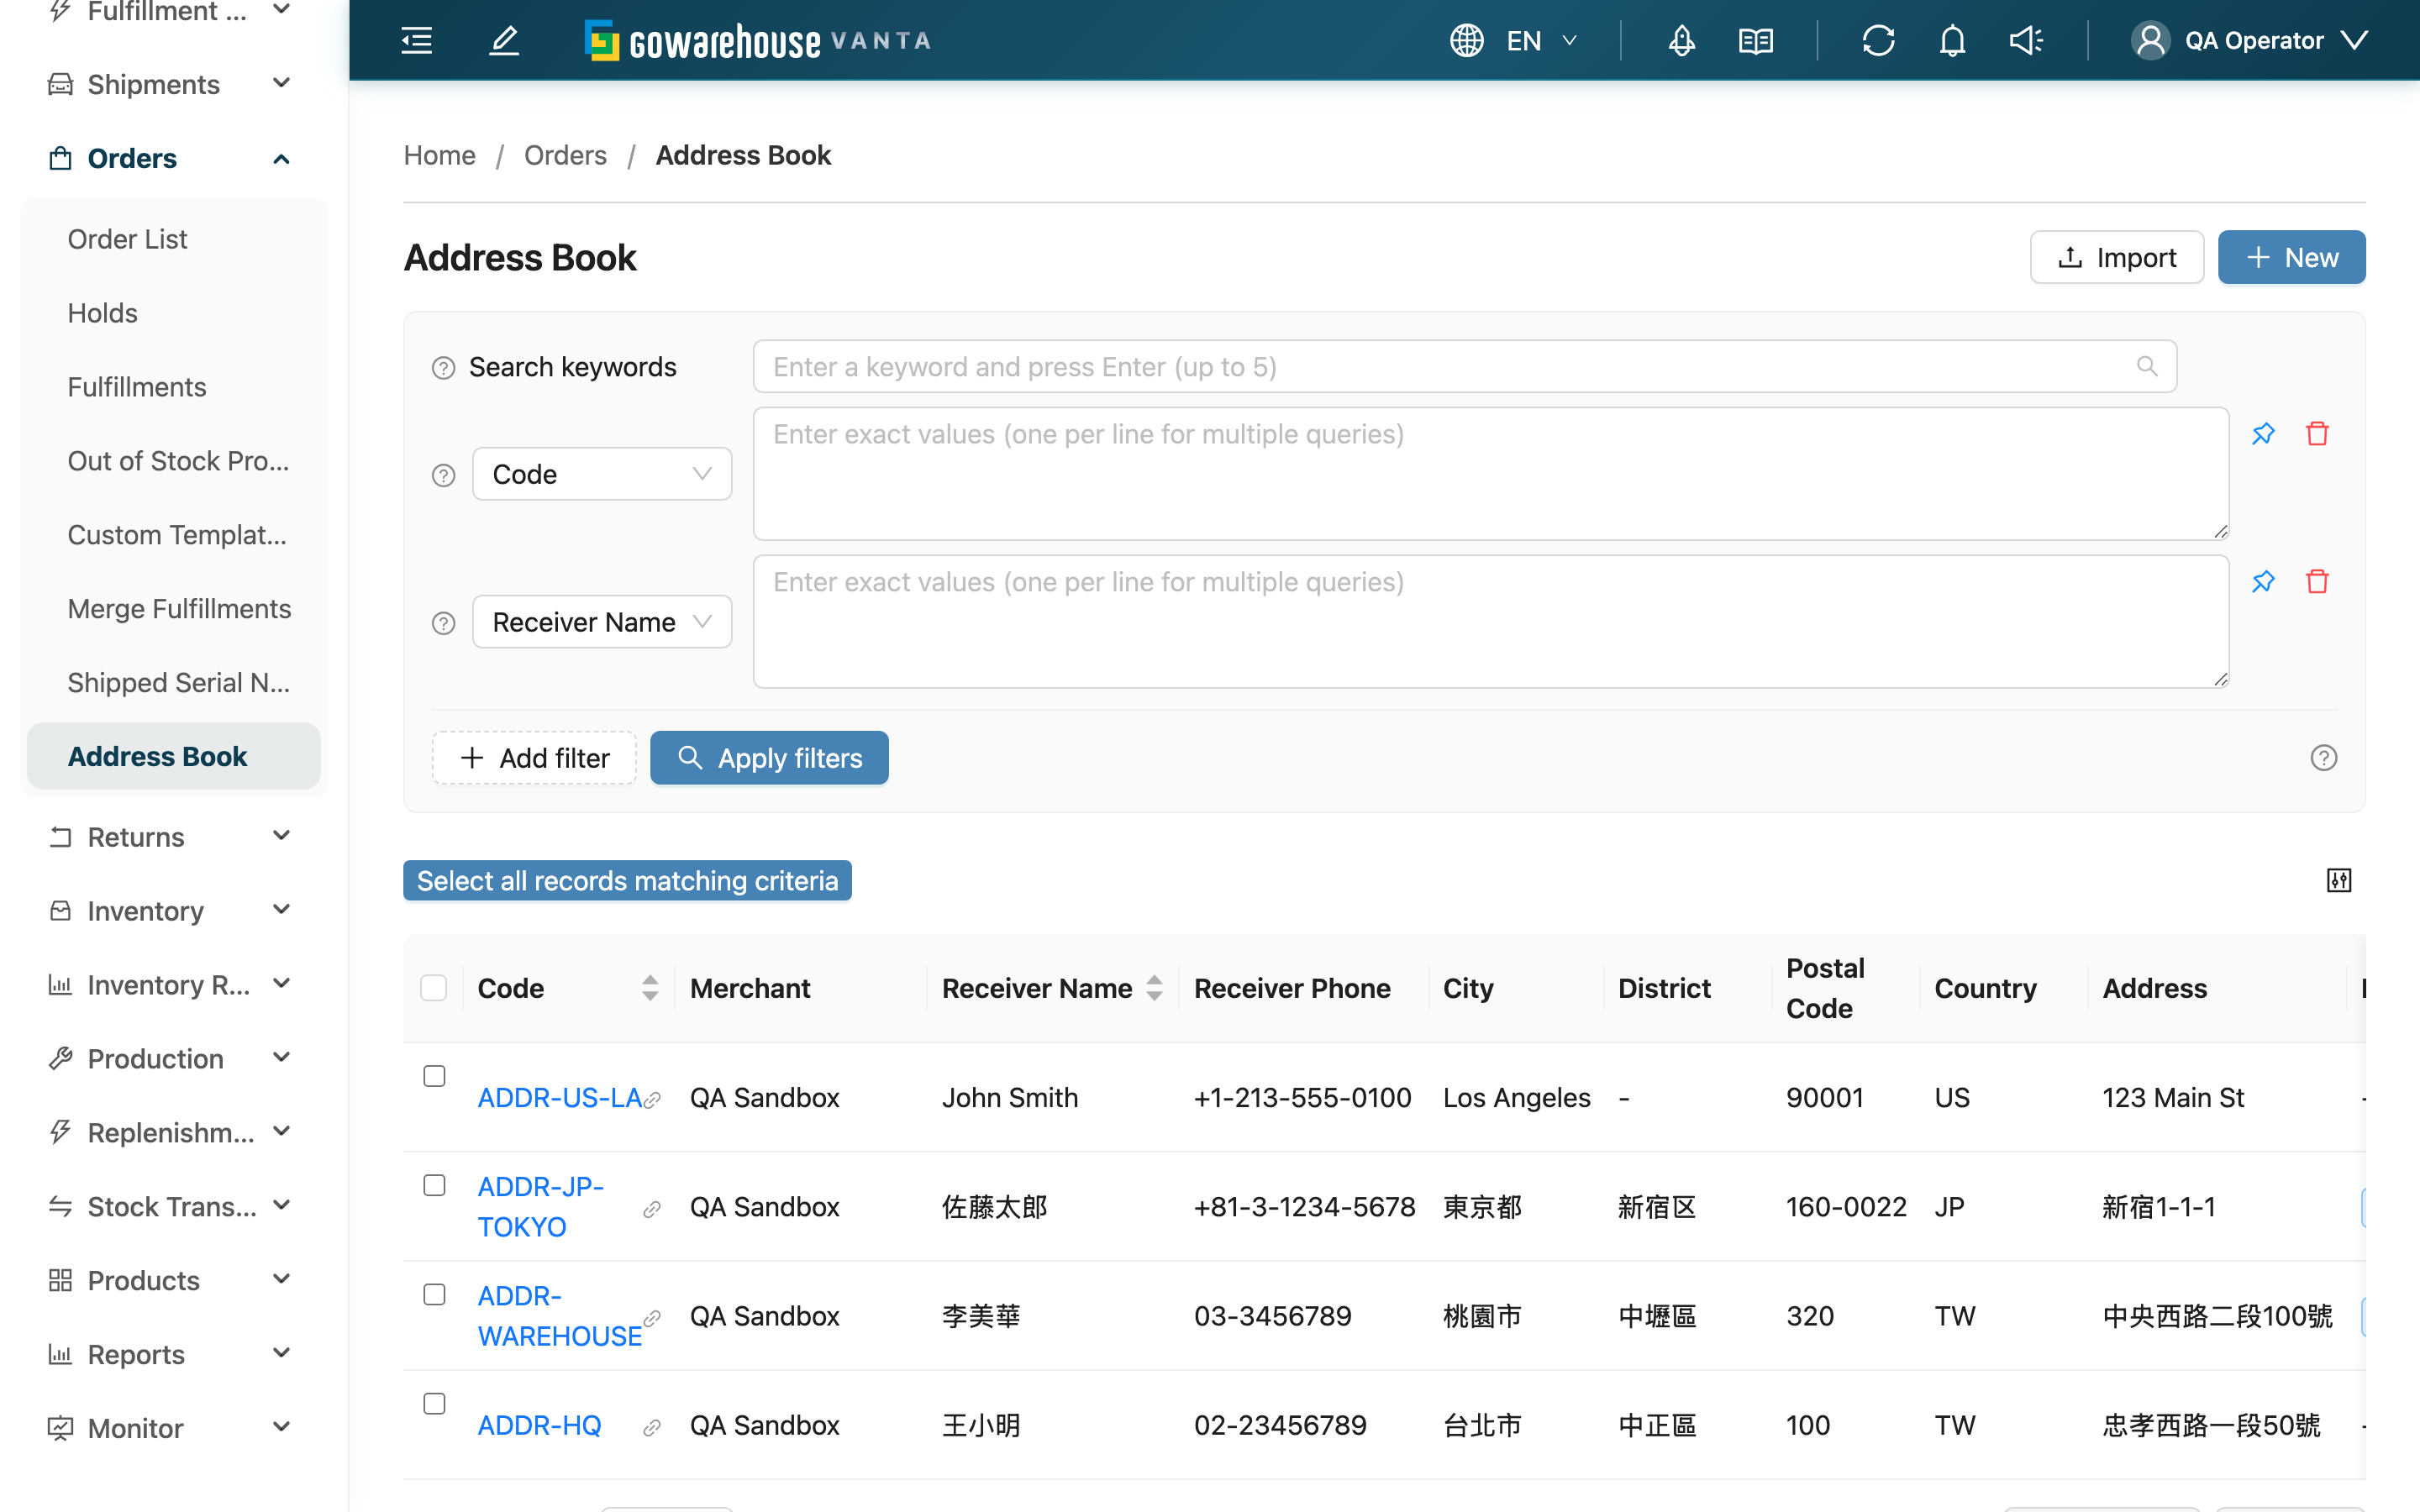Screen dimensions: 2420x1512
Task: Copy link icon next to ADDR-JP-TOKYO
Action: (x=652, y=1208)
